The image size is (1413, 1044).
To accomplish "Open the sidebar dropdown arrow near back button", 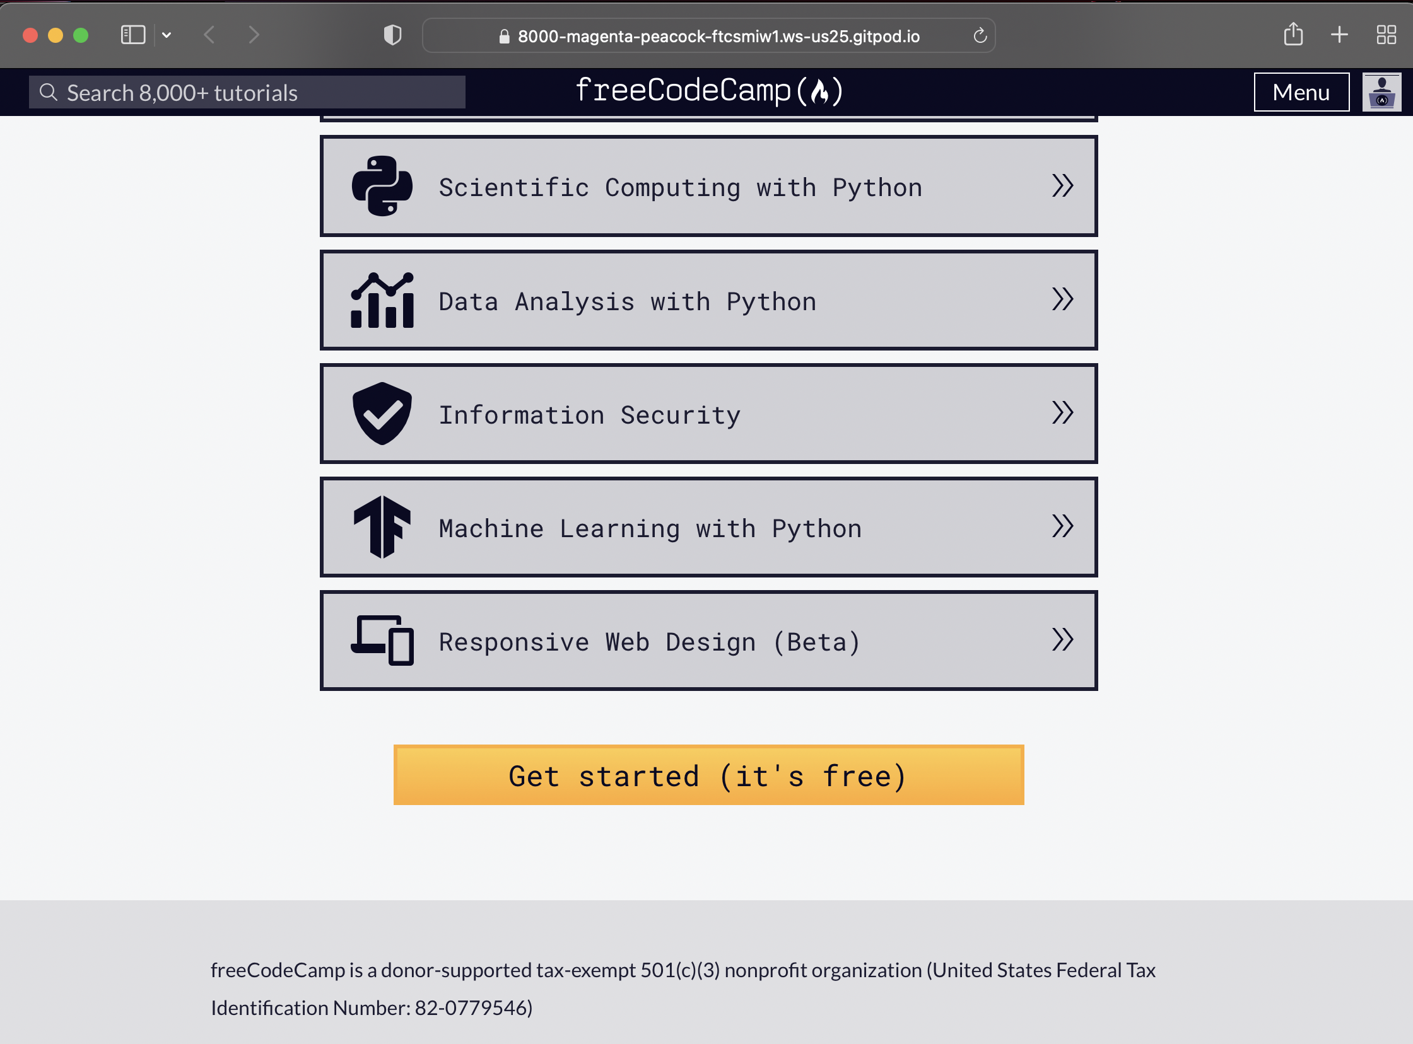I will point(167,35).
